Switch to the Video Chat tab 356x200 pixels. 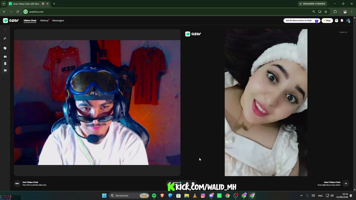30,21
